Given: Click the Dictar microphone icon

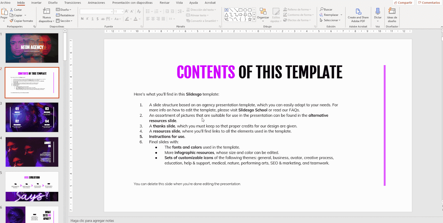Looking at the screenshot, I should (378, 11).
